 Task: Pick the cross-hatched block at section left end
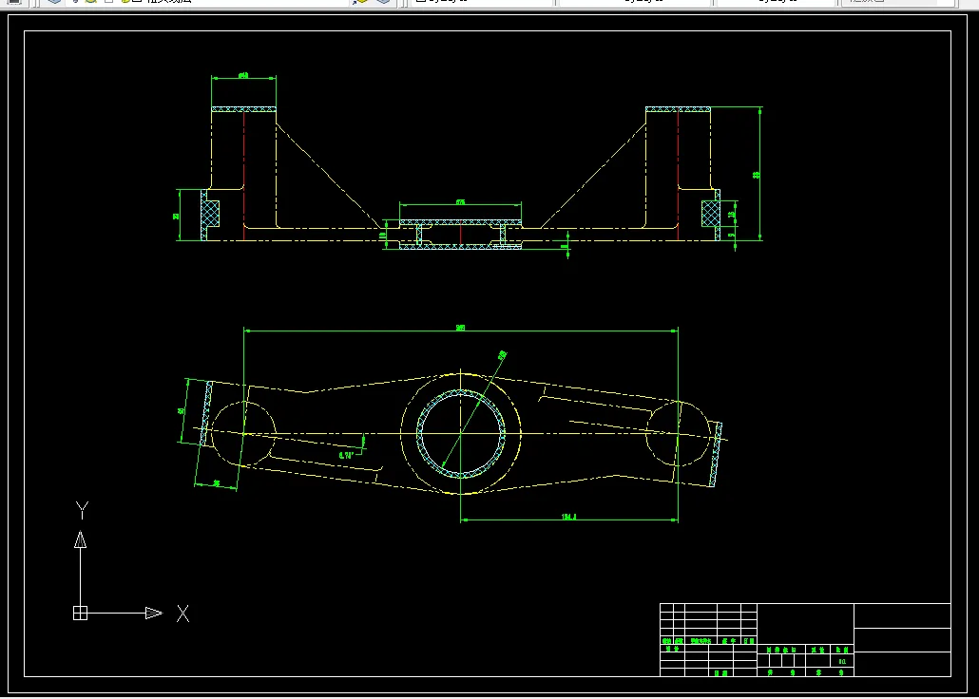pyautogui.click(x=210, y=214)
